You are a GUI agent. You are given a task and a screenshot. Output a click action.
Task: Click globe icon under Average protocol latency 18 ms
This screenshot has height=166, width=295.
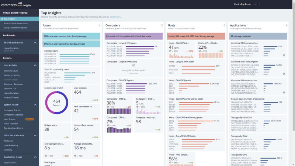[75, 156]
